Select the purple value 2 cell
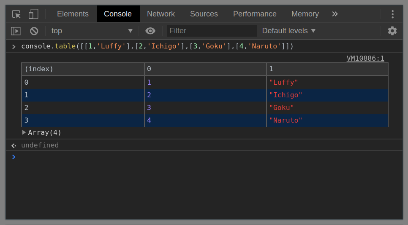 click(205, 95)
